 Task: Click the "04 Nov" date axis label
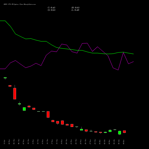[14, 142]
